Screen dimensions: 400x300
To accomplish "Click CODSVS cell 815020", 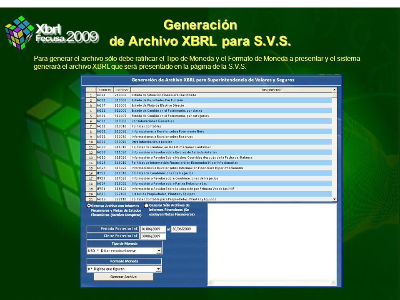I will pos(122,157).
